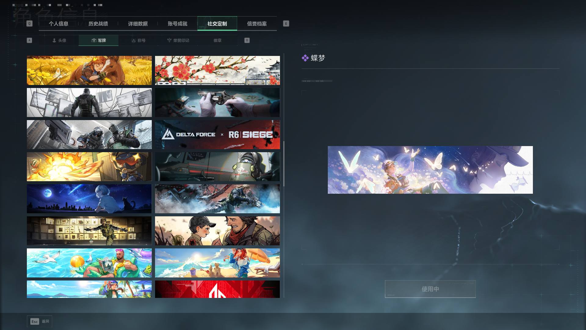Click the E key next-tab icon

286,24
